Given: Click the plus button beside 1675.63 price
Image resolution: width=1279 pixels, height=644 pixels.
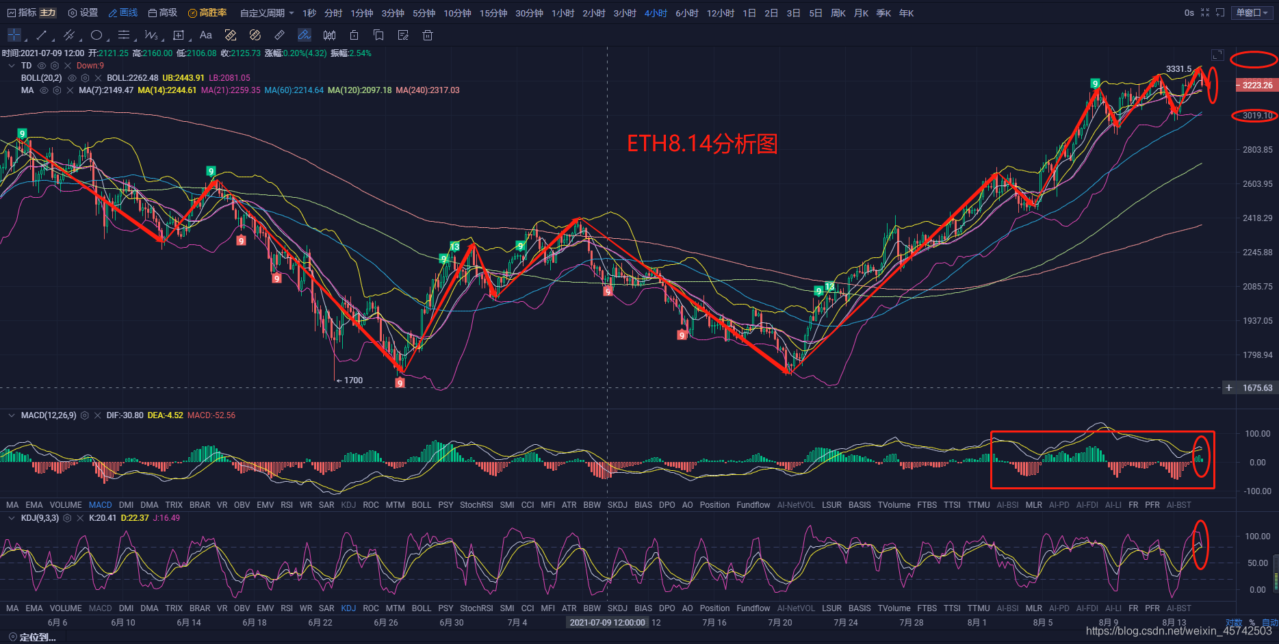Looking at the screenshot, I should [1229, 388].
